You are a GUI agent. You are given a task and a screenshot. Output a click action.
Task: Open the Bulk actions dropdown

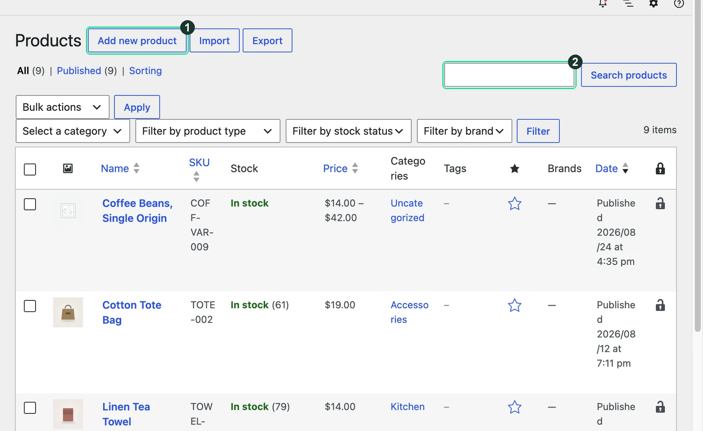(62, 107)
